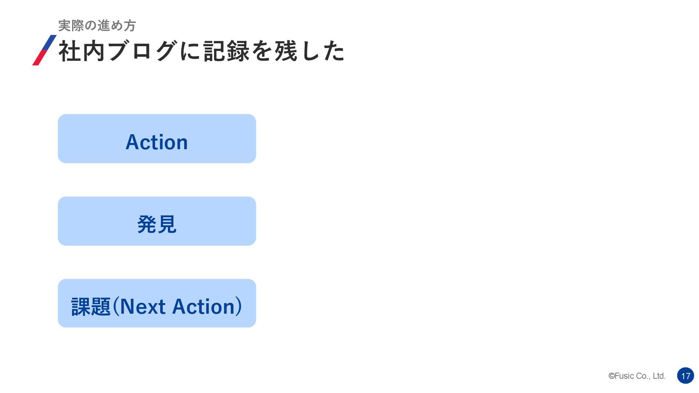Click the © symbol in the footer

[611, 376]
